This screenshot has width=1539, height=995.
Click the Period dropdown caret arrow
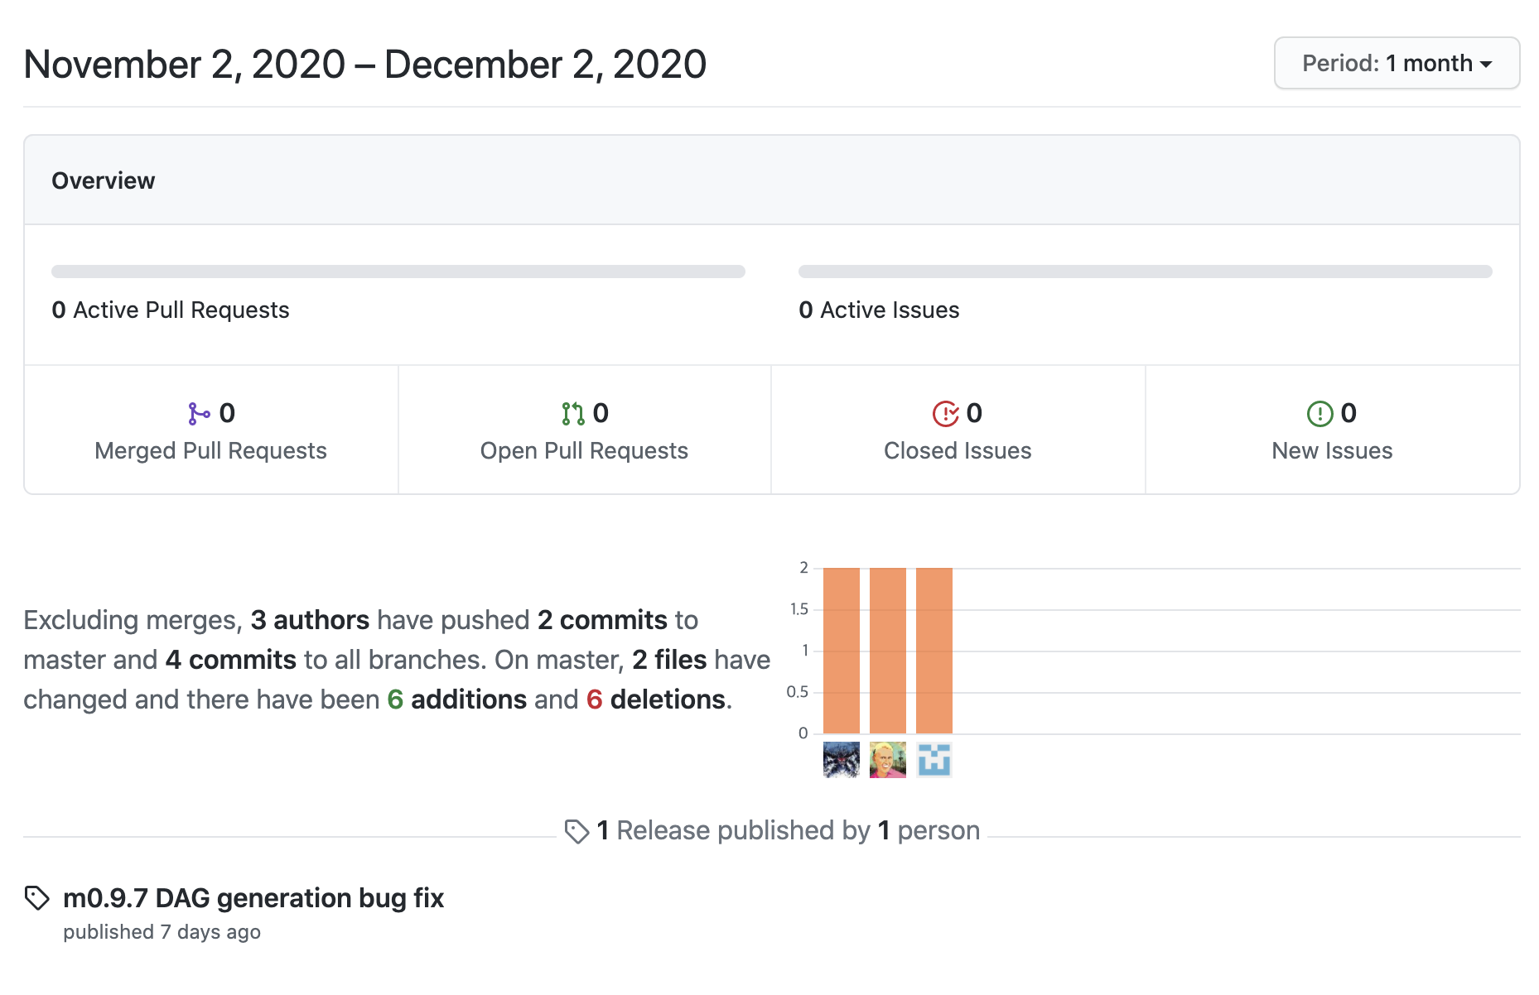[1486, 65]
